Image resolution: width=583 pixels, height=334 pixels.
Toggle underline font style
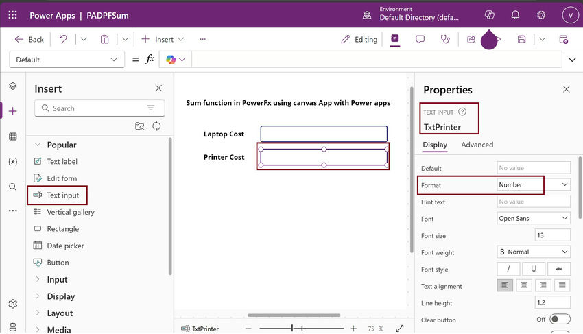[x=534, y=269]
